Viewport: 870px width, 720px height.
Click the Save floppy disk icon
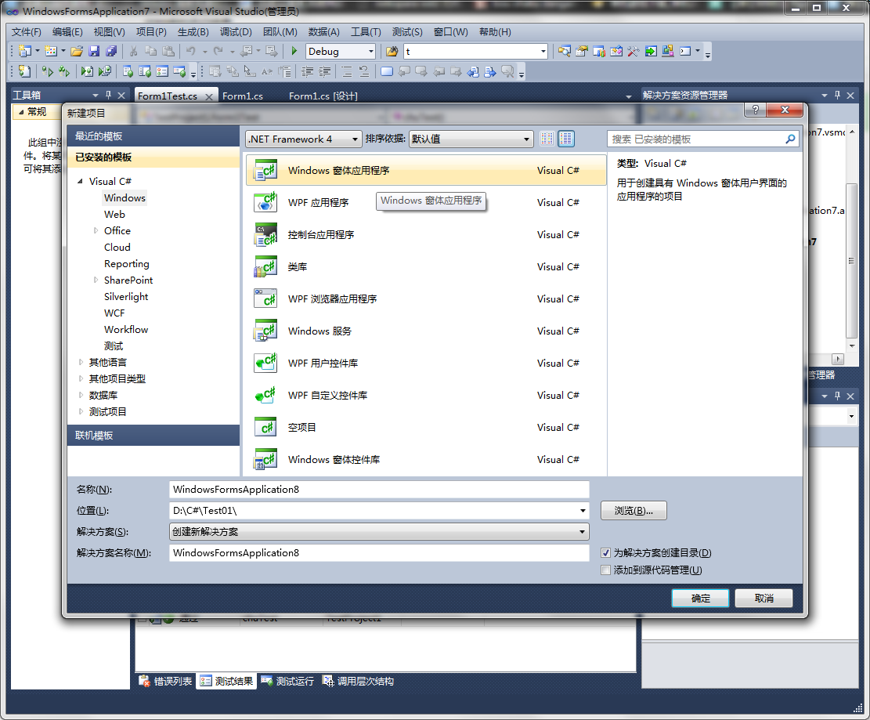(94, 51)
